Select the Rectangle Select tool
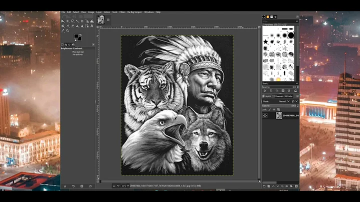 pyautogui.click(x=67, y=21)
